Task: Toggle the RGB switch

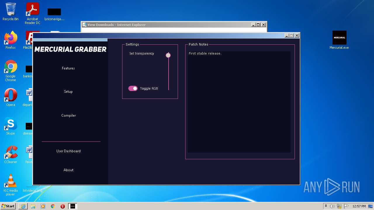Action: pyautogui.click(x=133, y=88)
